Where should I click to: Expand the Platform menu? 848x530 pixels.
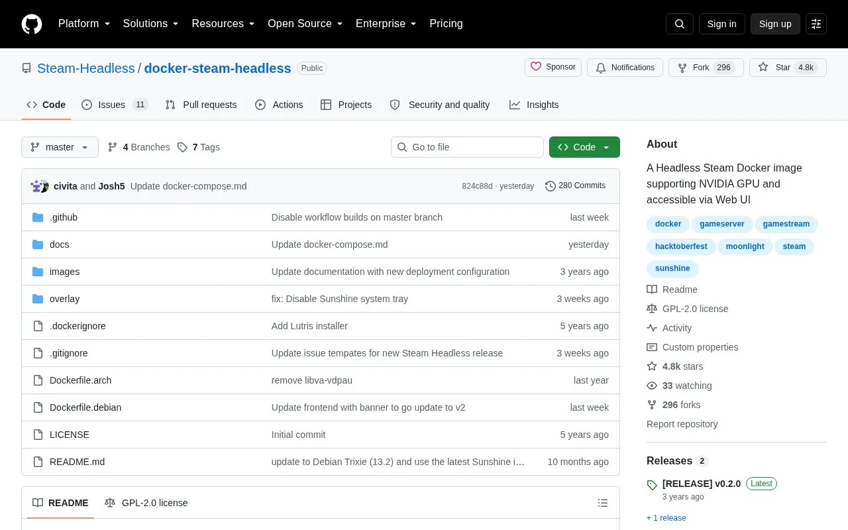point(84,24)
